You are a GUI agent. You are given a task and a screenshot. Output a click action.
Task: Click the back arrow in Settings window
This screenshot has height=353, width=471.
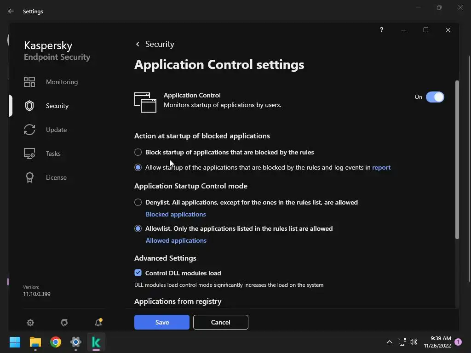(11, 11)
